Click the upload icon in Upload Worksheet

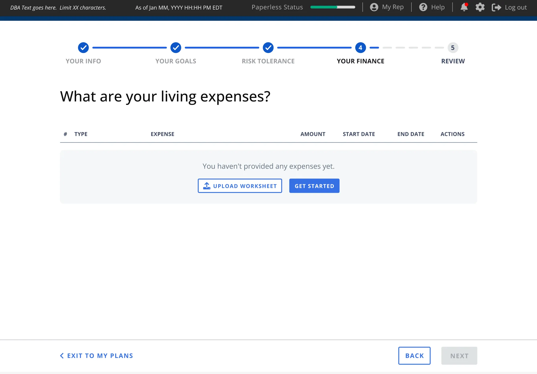[x=207, y=186]
